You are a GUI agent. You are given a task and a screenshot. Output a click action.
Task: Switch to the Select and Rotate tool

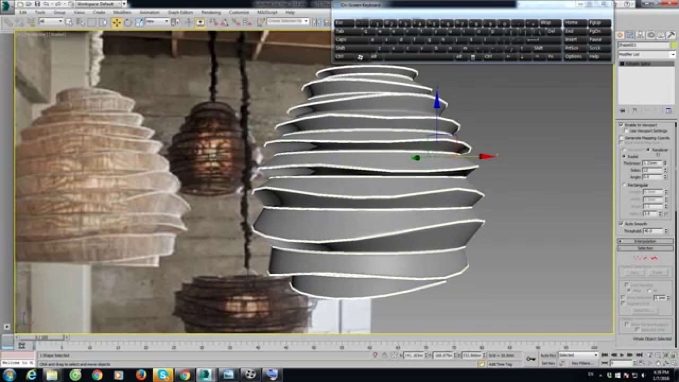click(128, 22)
